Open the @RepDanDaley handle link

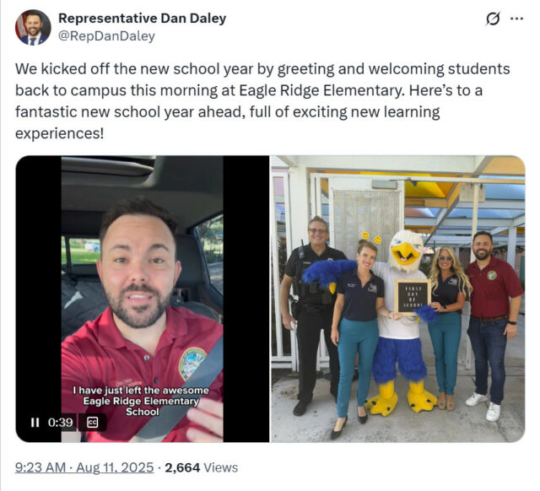[x=106, y=35]
